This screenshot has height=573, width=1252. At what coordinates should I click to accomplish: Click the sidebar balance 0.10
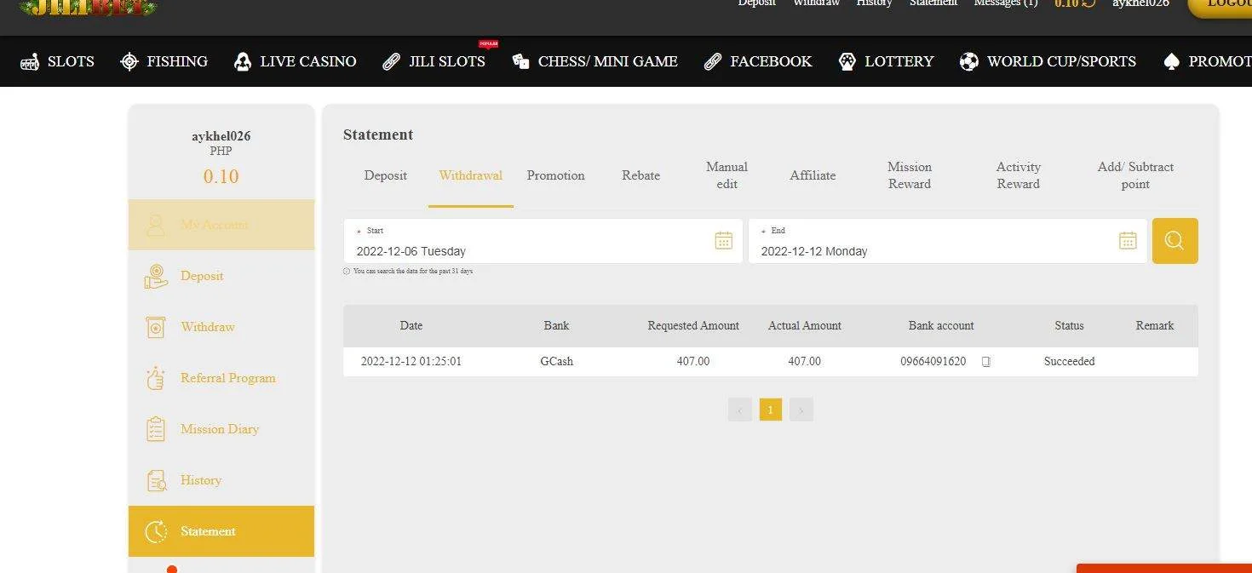pos(221,177)
